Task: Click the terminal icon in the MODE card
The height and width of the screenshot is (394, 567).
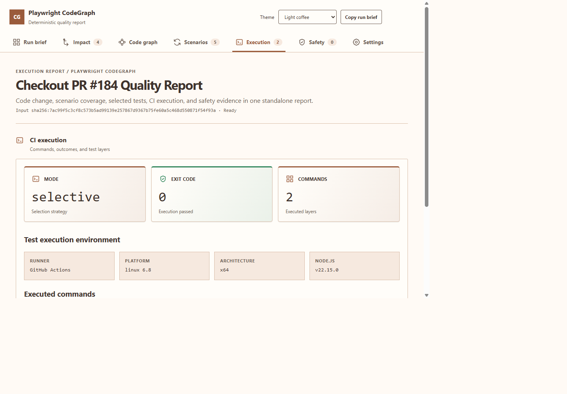Action: 36,179
